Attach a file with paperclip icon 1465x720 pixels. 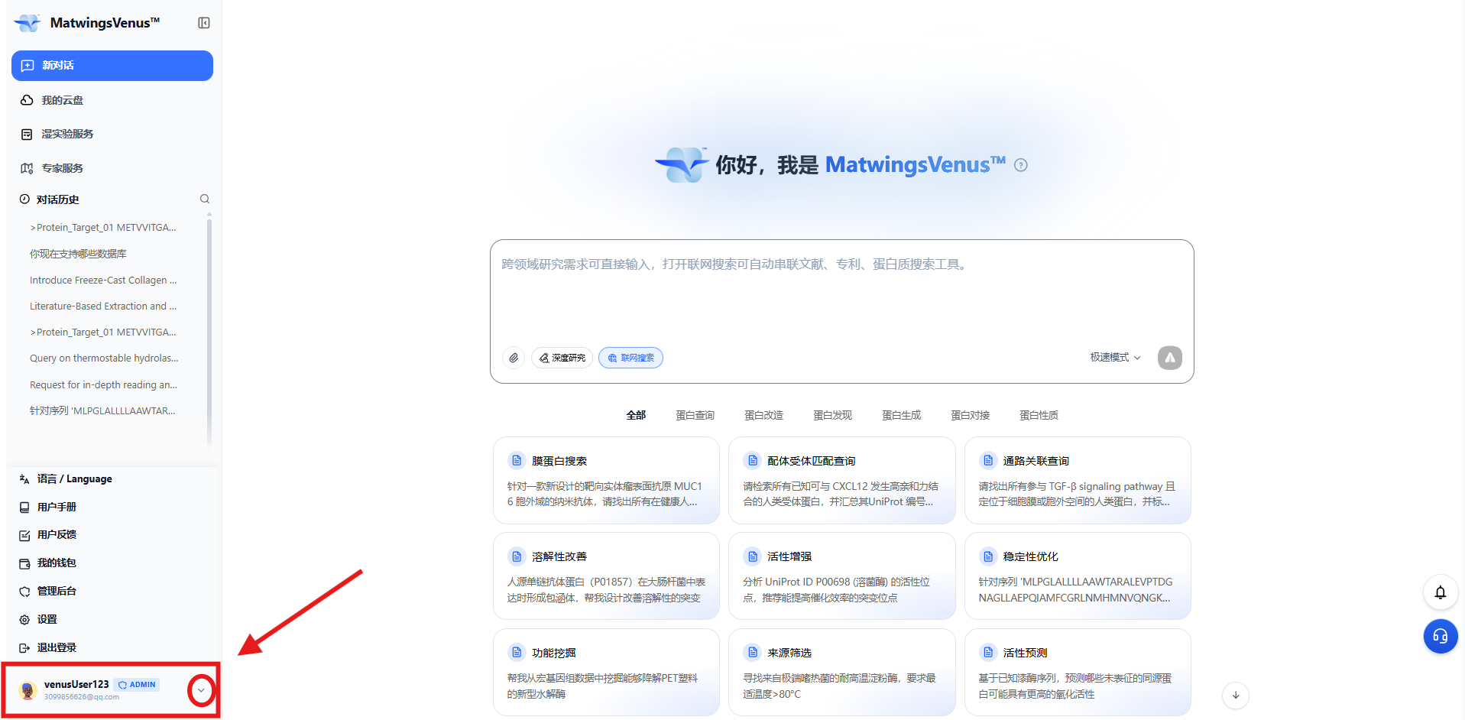point(514,358)
